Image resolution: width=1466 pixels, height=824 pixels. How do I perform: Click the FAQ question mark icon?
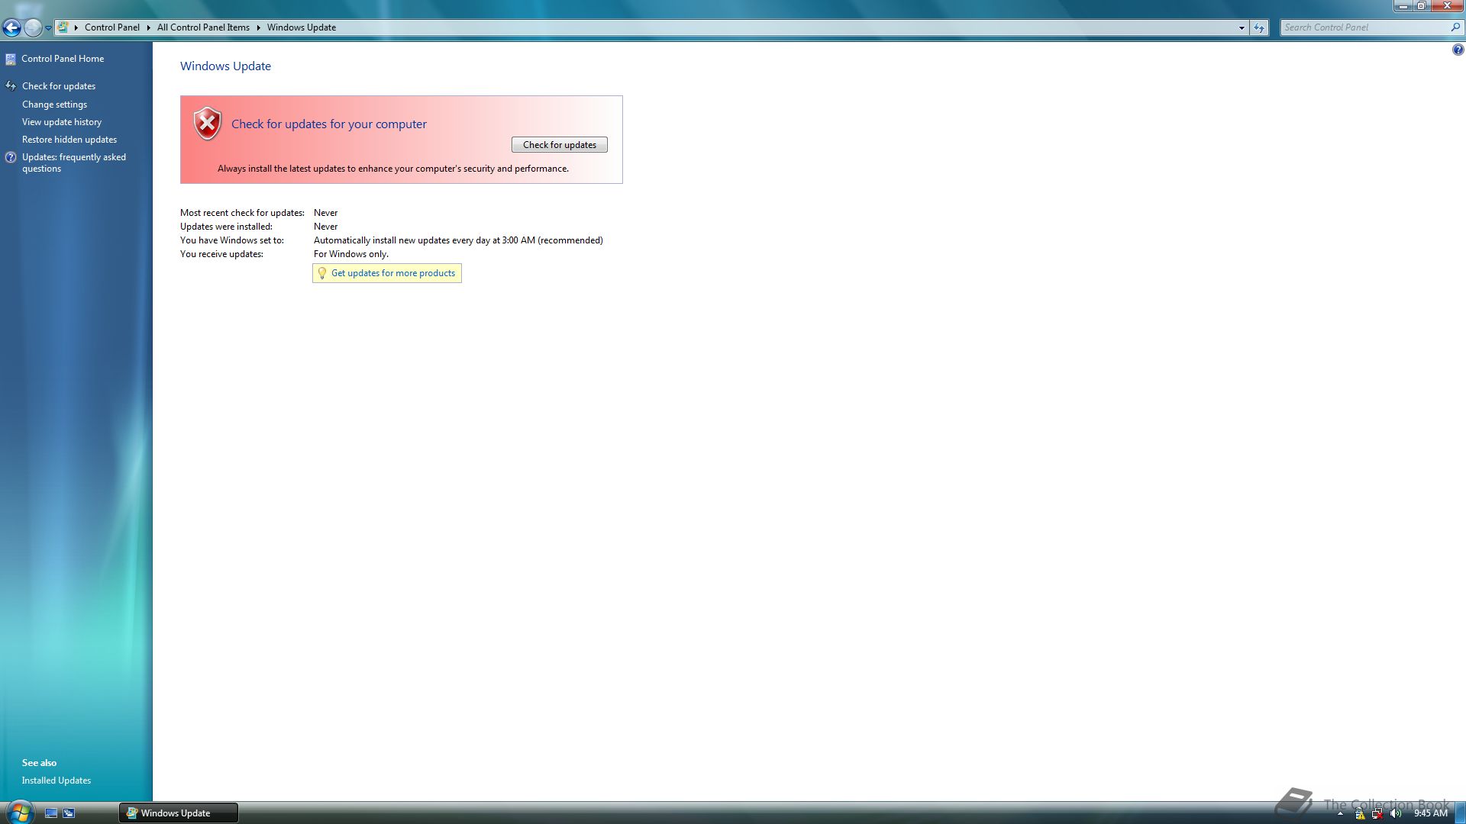11,157
